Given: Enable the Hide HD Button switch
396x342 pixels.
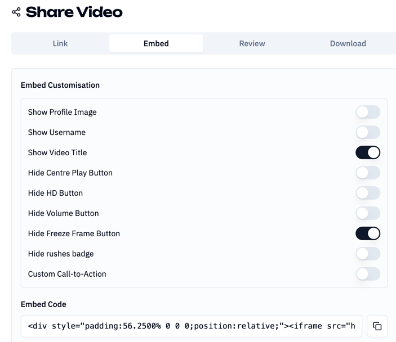Looking at the screenshot, I should coord(368,193).
